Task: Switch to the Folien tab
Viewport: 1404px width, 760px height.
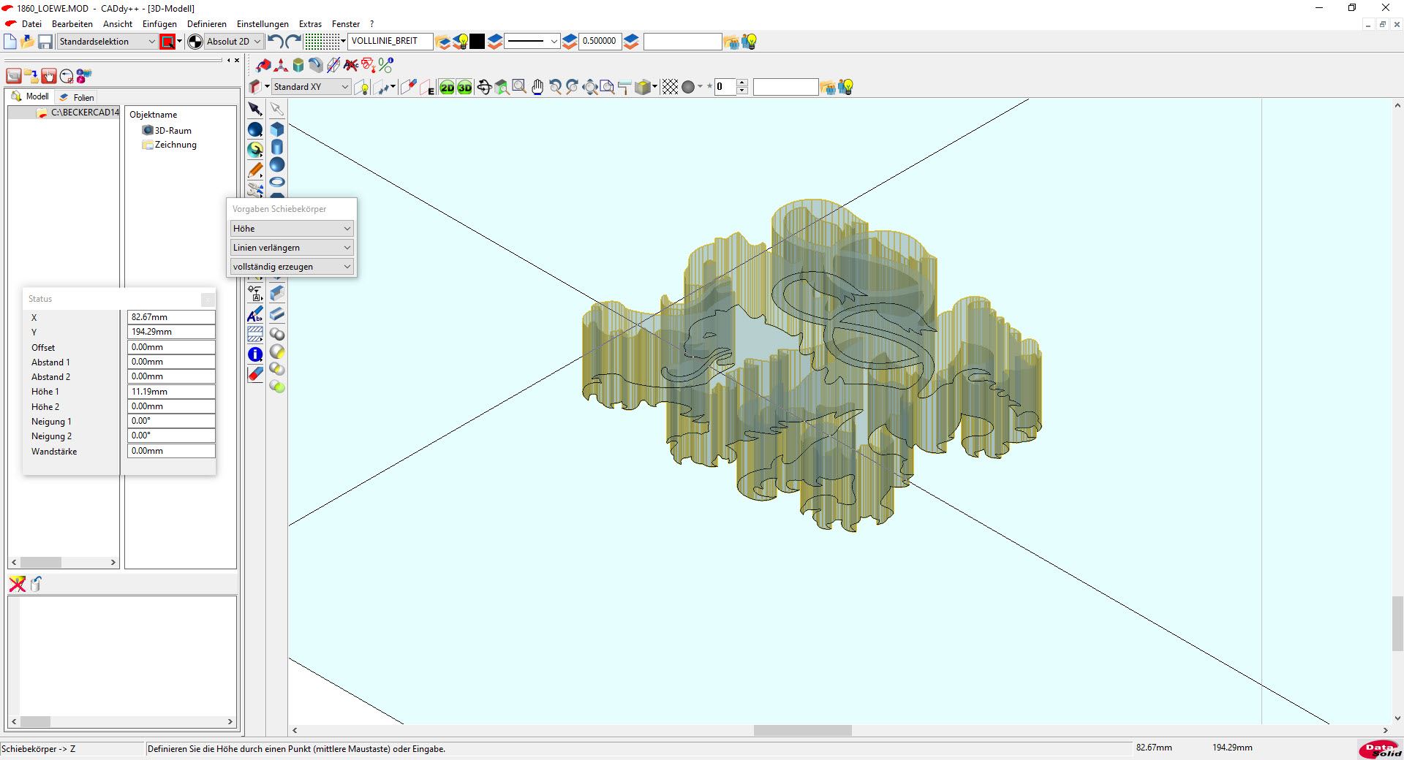Action: (x=78, y=97)
